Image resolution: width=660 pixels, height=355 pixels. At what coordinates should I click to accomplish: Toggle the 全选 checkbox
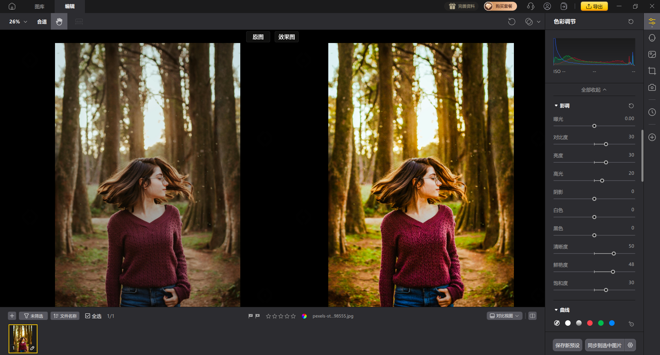pyautogui.click(x=88, y=316)
